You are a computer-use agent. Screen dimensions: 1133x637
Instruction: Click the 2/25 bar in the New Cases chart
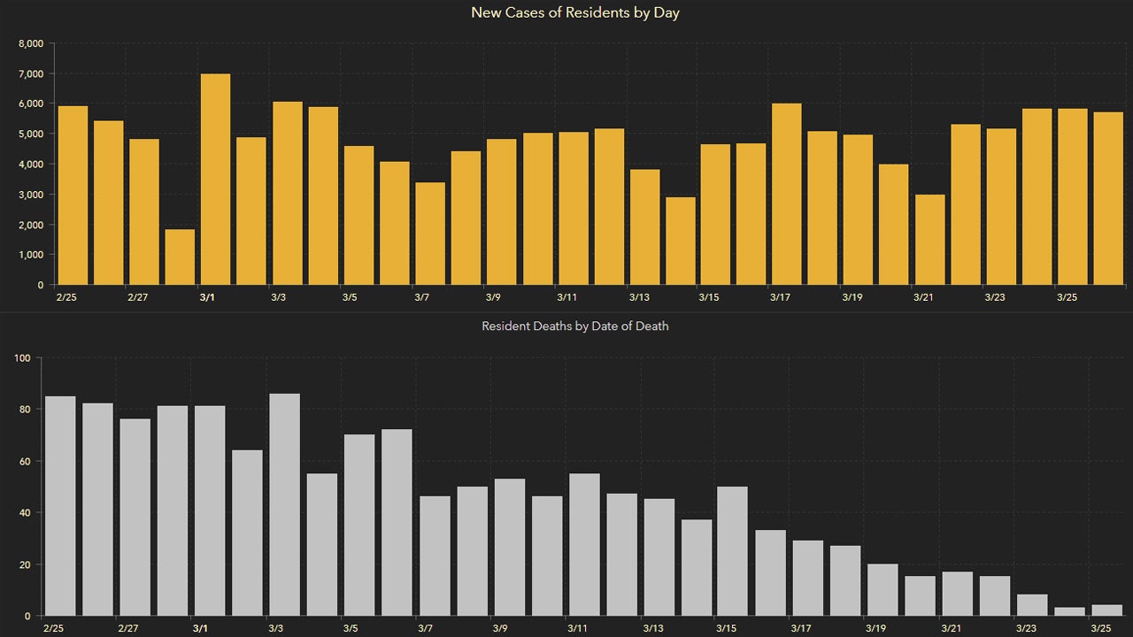click(x=73, y=195)
